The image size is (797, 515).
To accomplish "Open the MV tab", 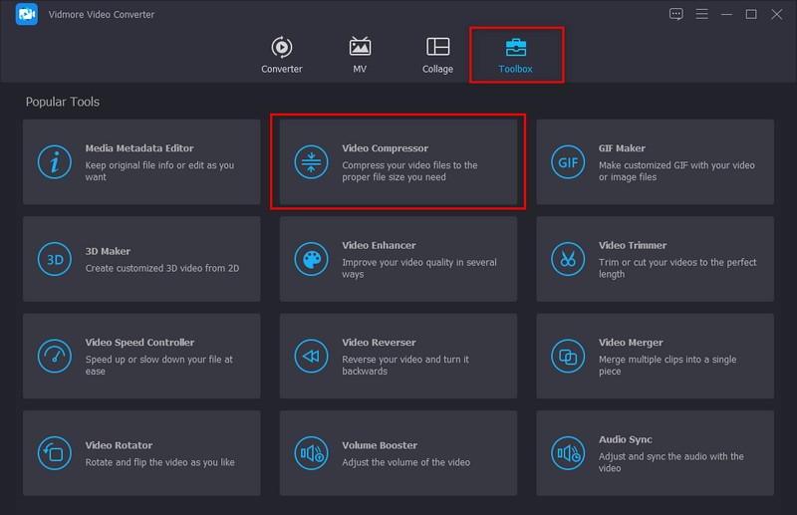I will (x=360, y=55).
